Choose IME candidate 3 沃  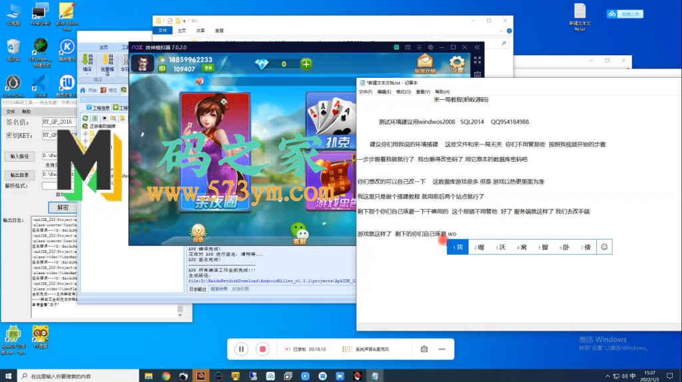pos(501,248)
